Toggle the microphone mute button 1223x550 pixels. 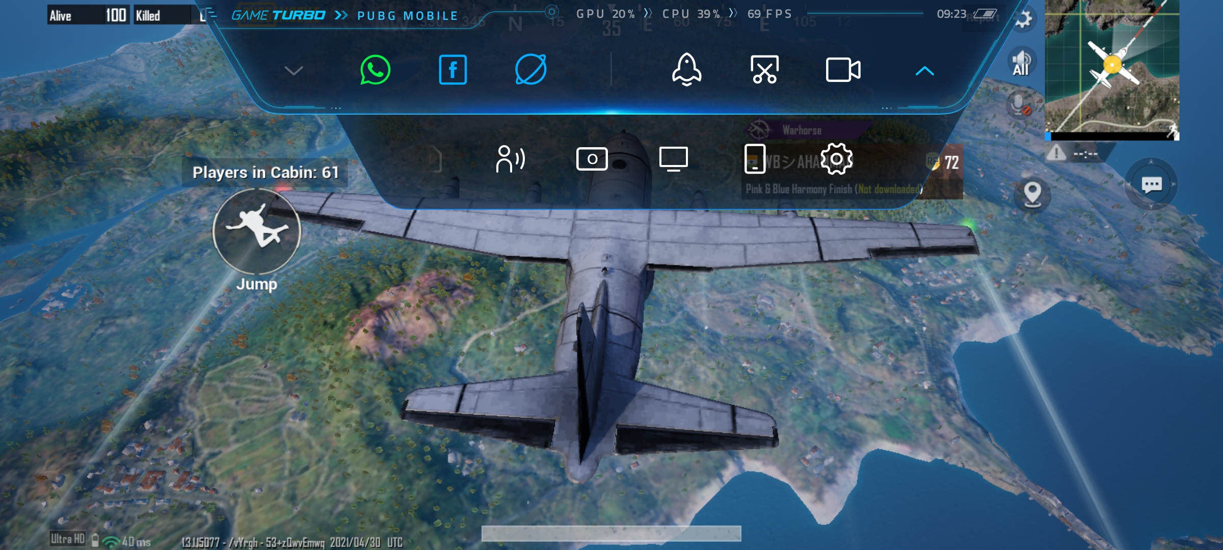tap(1020, 105)
